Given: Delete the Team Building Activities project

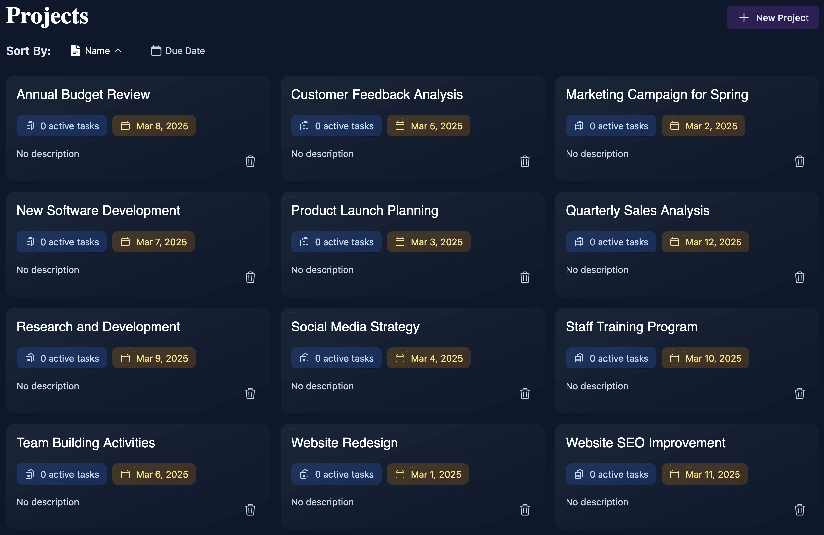Looking at the screenshot, I should [x=250, y=510].
